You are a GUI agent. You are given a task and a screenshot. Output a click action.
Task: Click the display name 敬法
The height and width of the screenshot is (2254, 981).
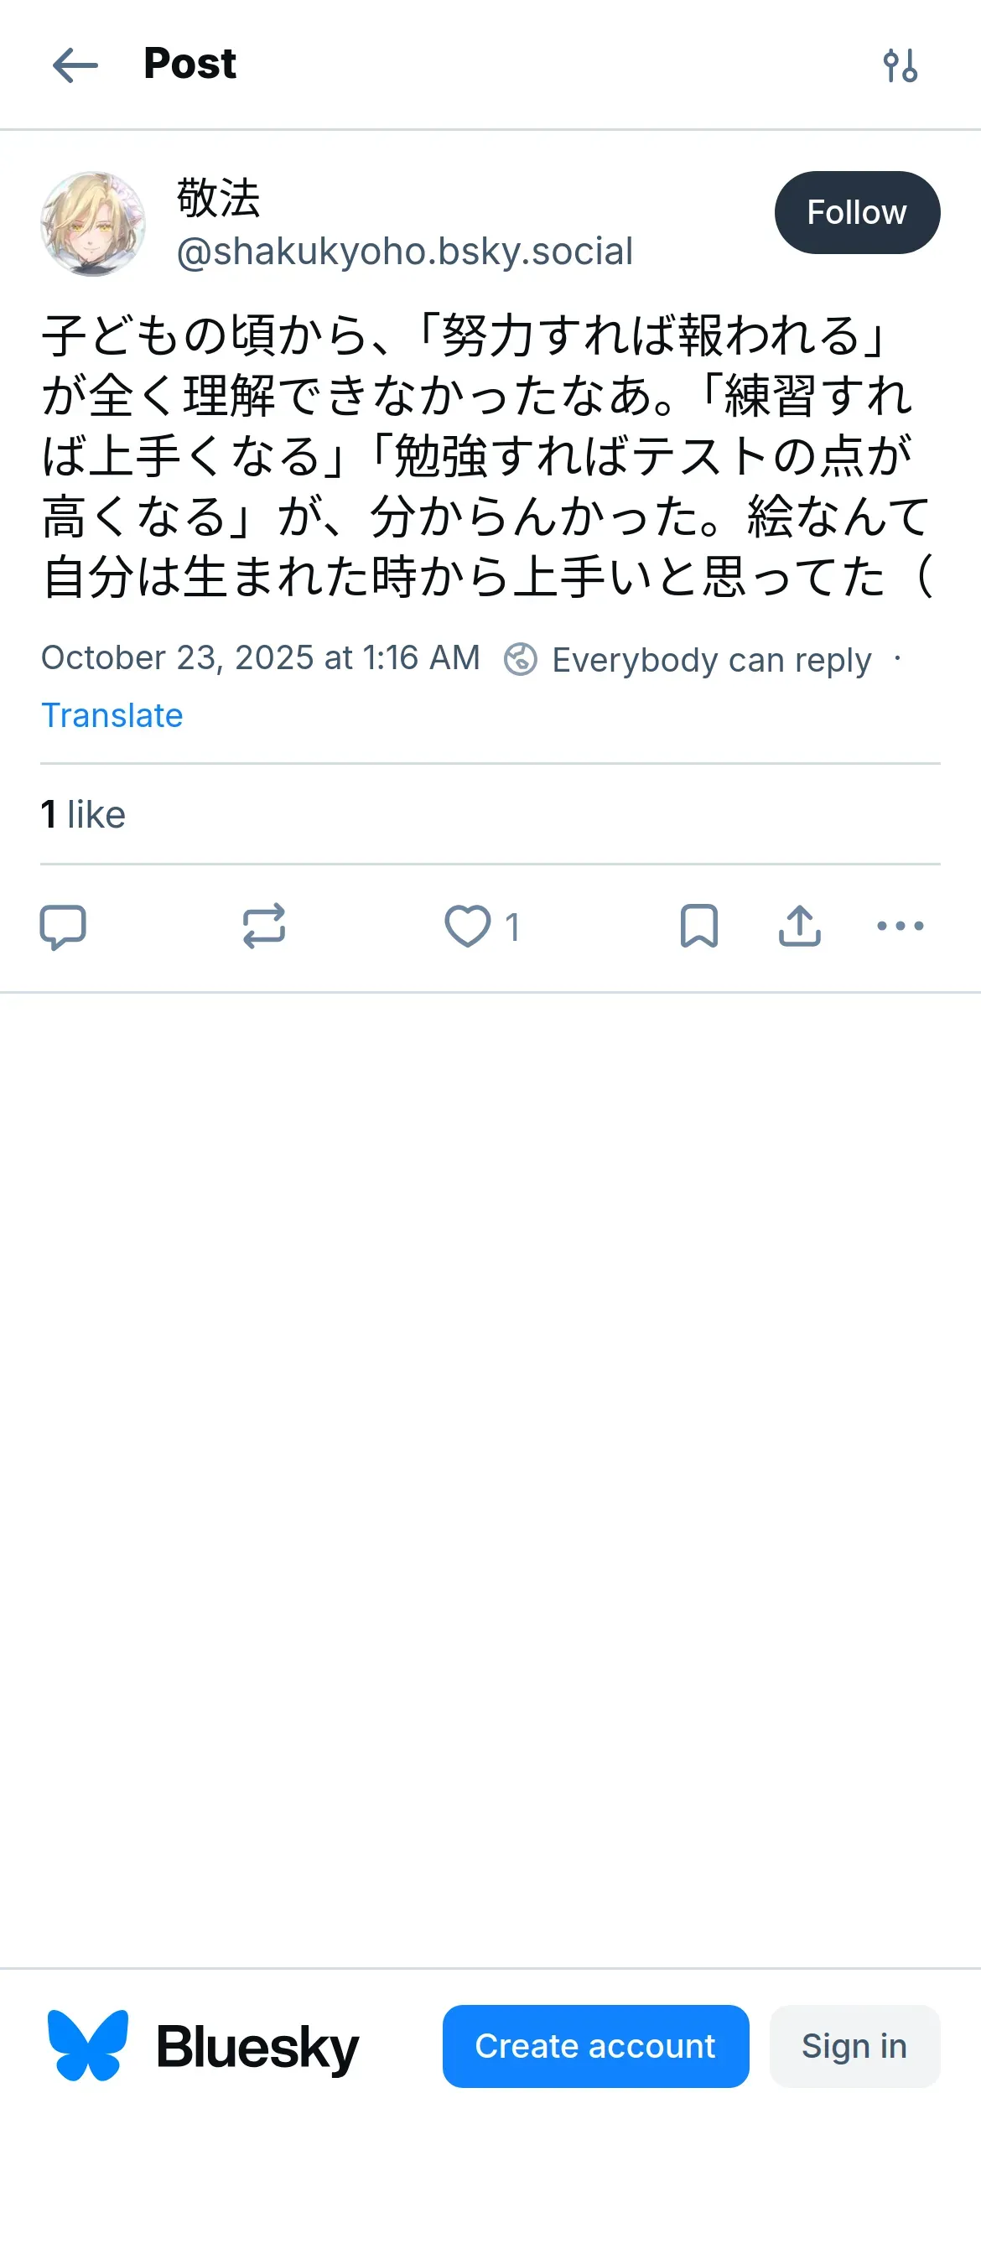pyautogui.click(x=219, y=198)
